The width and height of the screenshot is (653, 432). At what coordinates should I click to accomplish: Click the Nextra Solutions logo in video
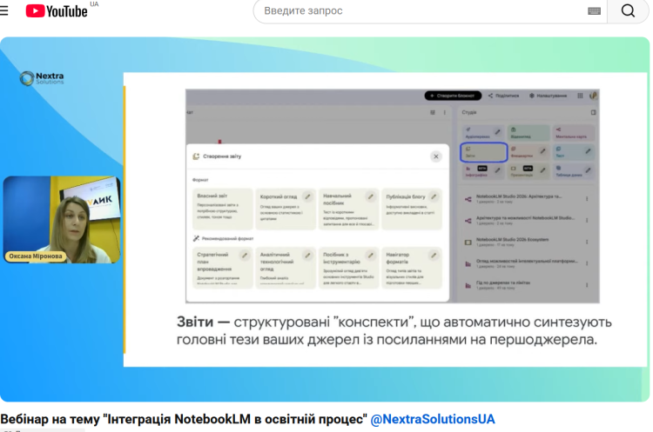(x=42, y=77)
